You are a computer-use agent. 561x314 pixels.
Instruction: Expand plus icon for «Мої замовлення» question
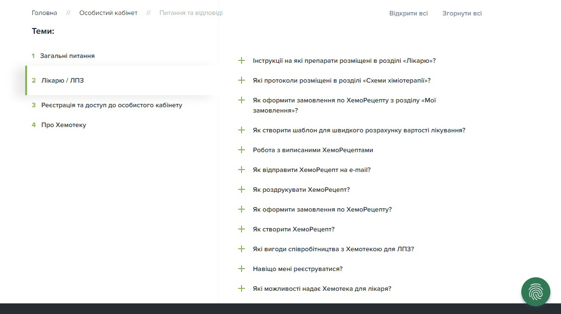242,100
